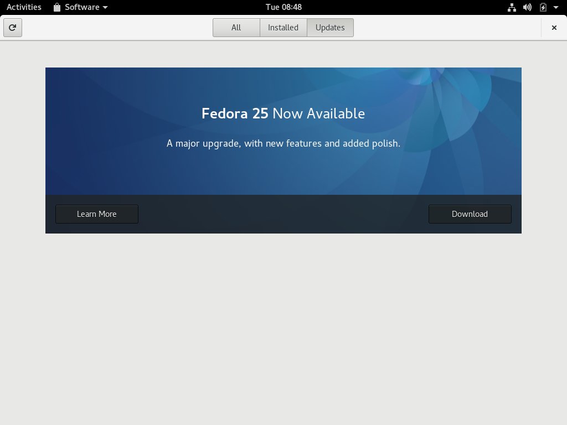567x425 pixels.
Task: Open the Software application menu
Action: point(81,7)
